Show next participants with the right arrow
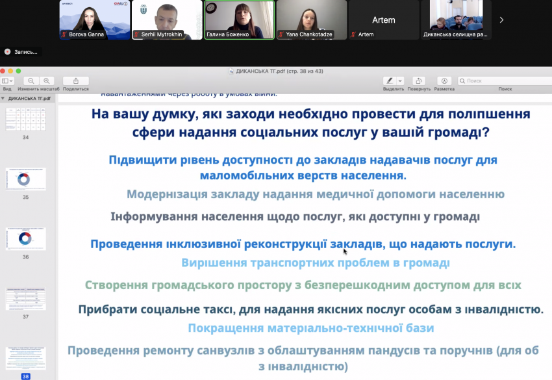 [501, 20]
